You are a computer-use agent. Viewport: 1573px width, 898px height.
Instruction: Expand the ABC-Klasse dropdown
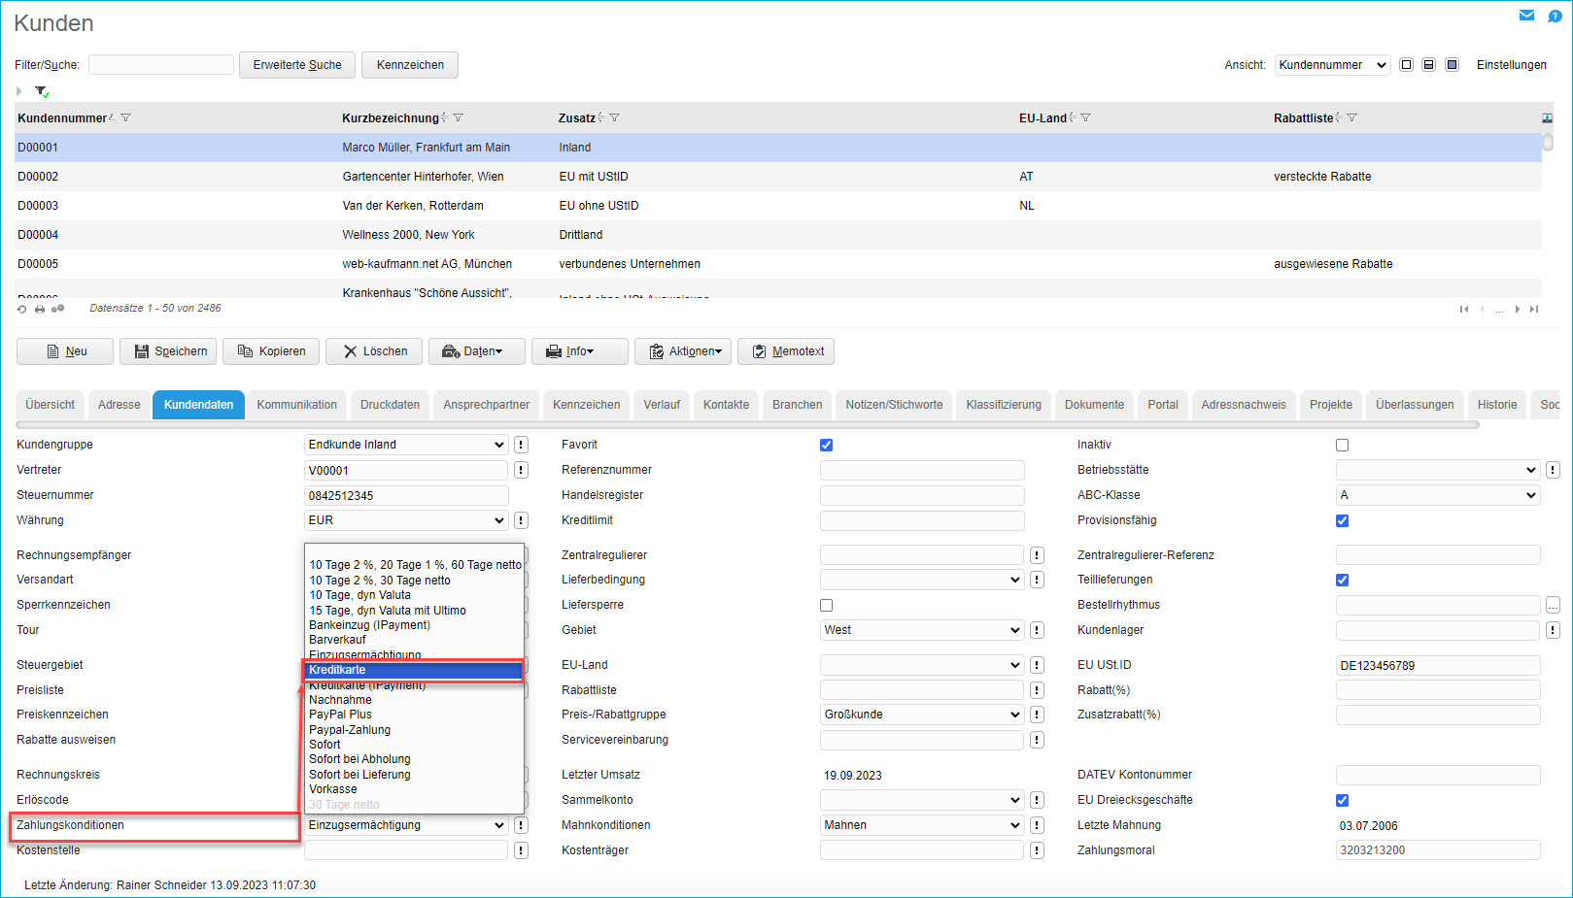pyautogui.click(x=1437, y=495)
